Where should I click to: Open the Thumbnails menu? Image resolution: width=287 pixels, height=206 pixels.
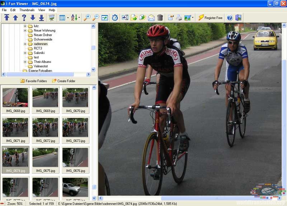tap(27, 10)
